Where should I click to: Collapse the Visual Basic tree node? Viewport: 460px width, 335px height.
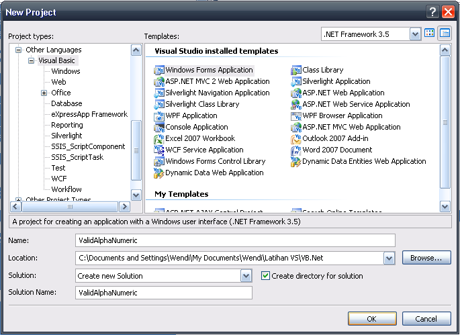31,60
